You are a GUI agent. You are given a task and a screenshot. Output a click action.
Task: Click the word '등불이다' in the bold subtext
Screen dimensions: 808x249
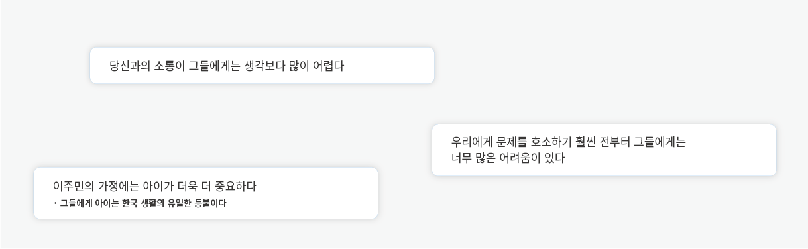(x=210, y=204)
